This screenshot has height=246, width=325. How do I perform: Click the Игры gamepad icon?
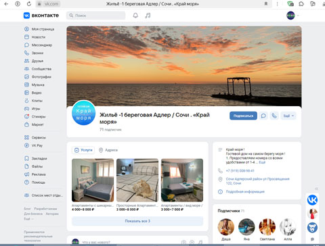pyautogui.click(x=26, y=109)
